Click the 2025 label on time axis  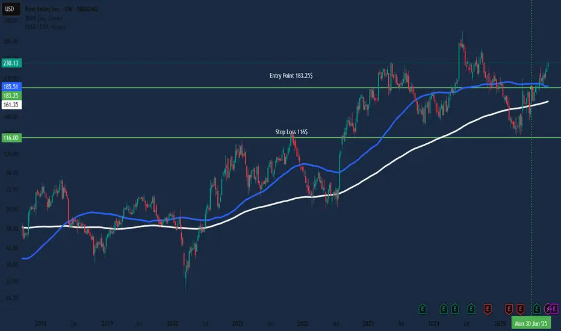[500, 324]
